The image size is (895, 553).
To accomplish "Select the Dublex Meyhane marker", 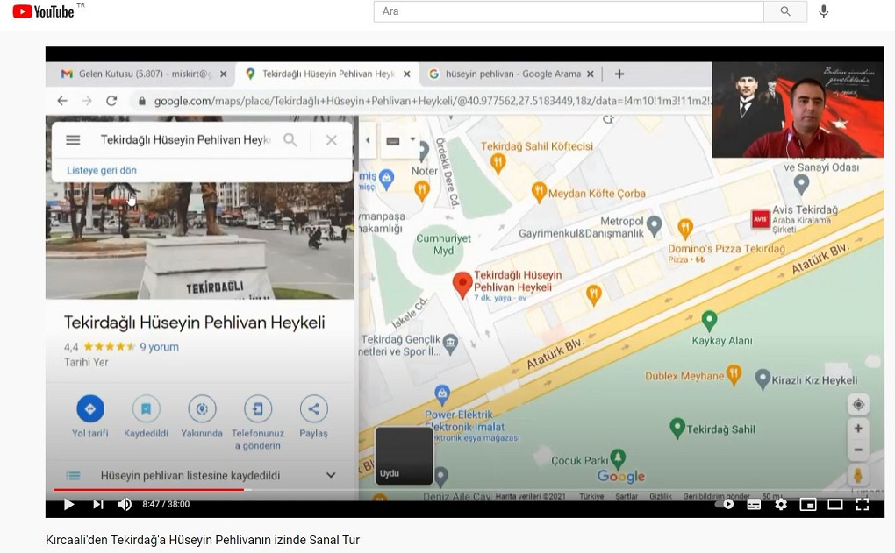I will click(x=734, y=374).
